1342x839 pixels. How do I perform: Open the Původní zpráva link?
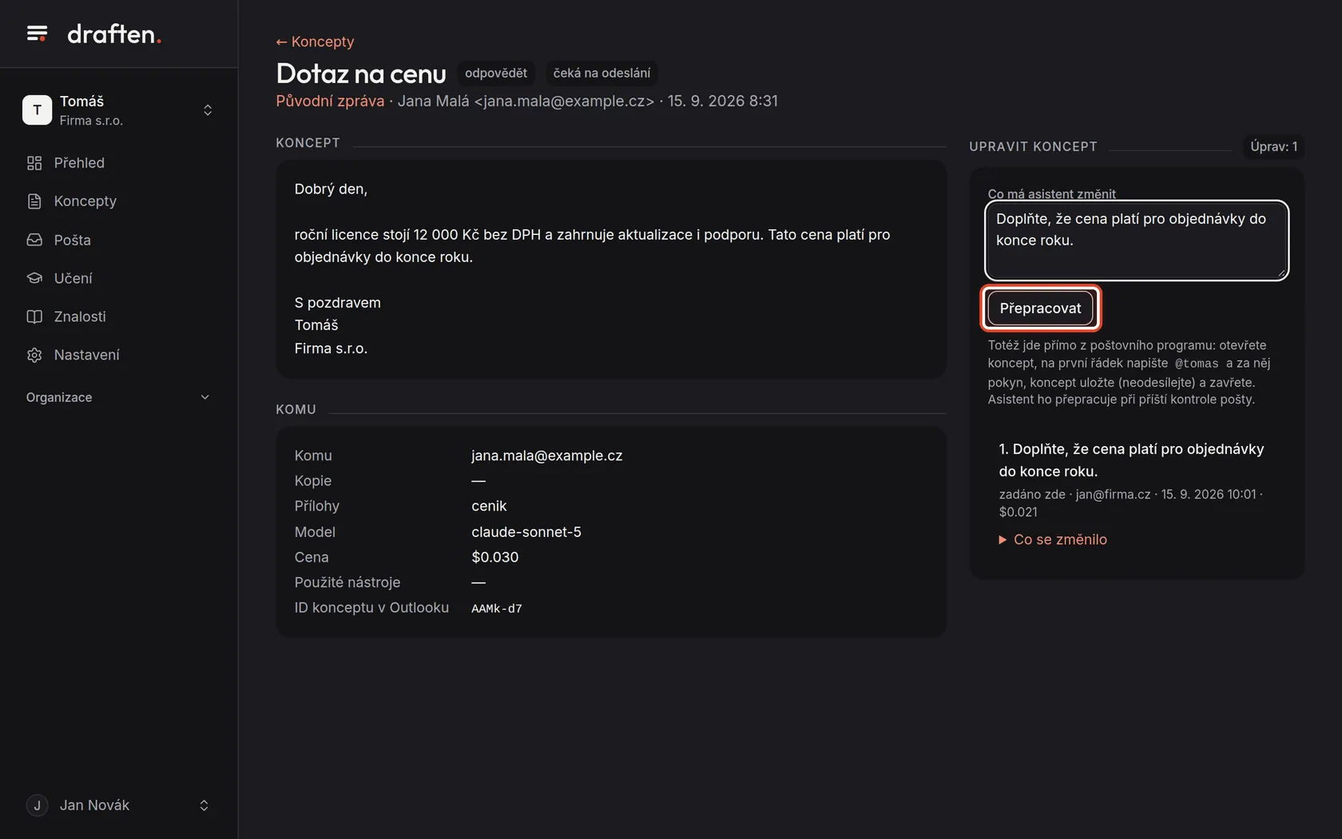coord(330,101)
